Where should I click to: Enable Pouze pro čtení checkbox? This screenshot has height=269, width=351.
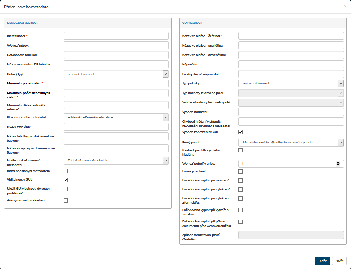[240, 171]
